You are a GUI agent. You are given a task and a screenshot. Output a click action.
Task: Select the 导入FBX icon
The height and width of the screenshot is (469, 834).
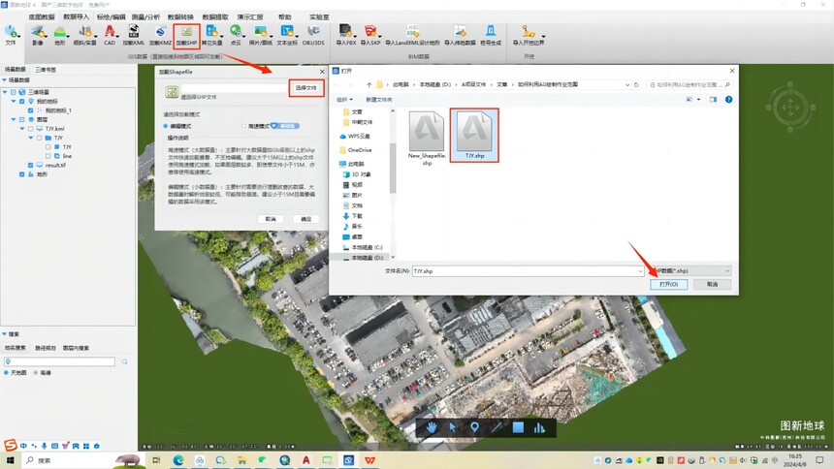pos(346,35)
